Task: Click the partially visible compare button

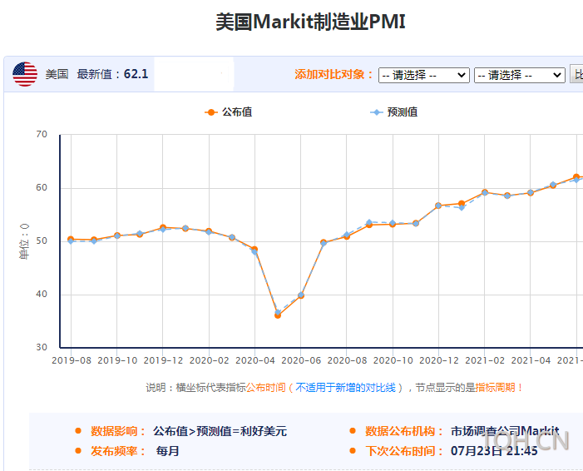Action: tap(576, 74)
